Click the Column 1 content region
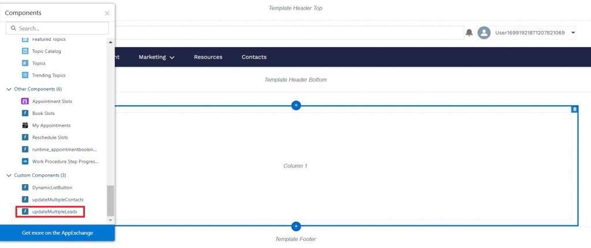591x248 pixels. click(295, 166)
